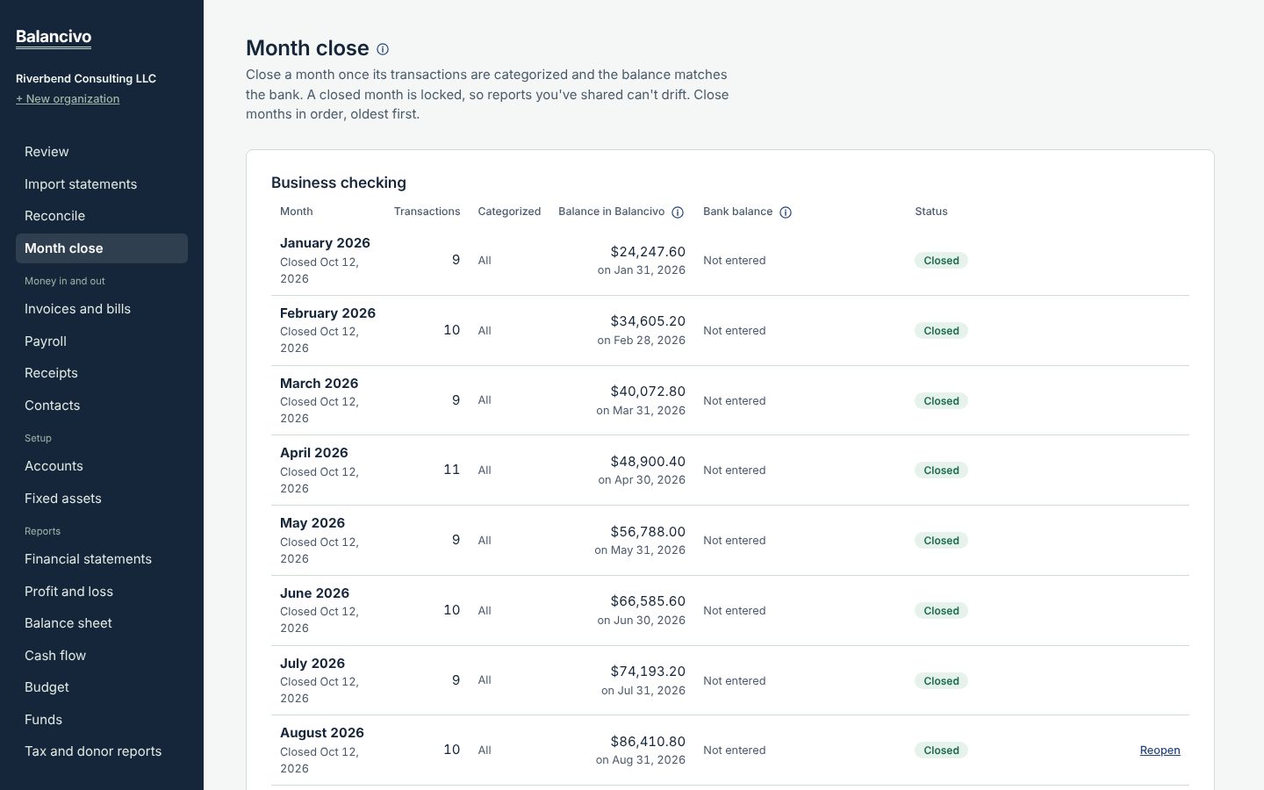Open Accounts under Setup

(x=102, y=466)
